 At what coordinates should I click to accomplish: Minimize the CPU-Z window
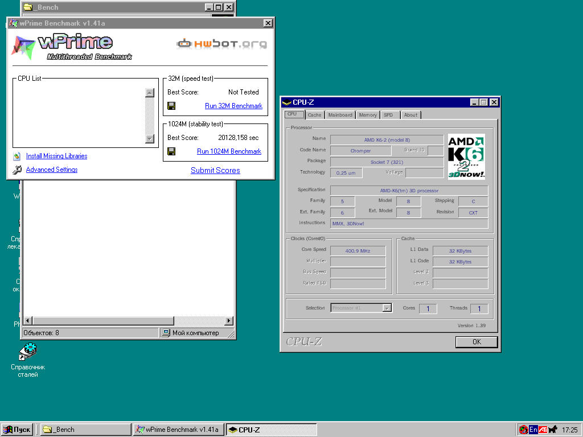tap(474, 102)
